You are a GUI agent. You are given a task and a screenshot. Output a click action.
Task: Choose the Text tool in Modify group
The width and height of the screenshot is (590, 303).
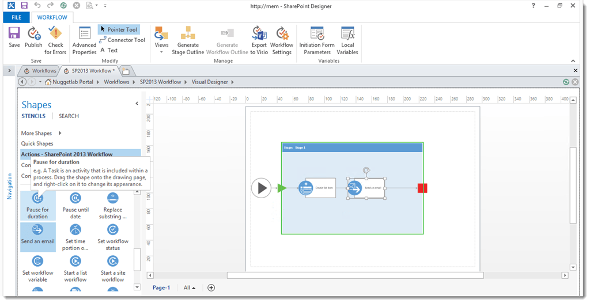pos(109,50)
